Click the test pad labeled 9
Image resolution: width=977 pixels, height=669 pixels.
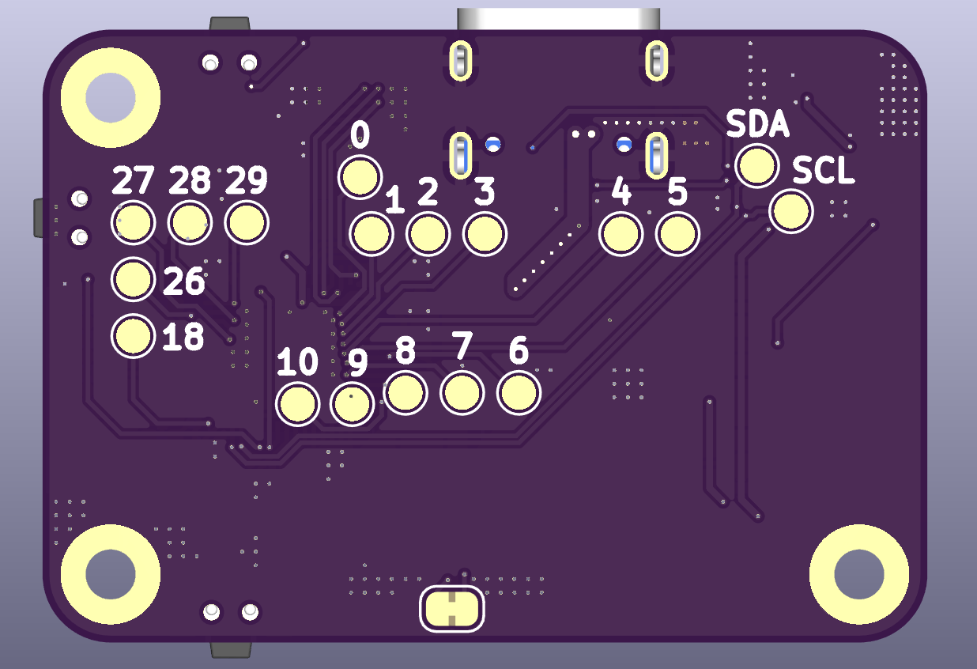point(352,404)
